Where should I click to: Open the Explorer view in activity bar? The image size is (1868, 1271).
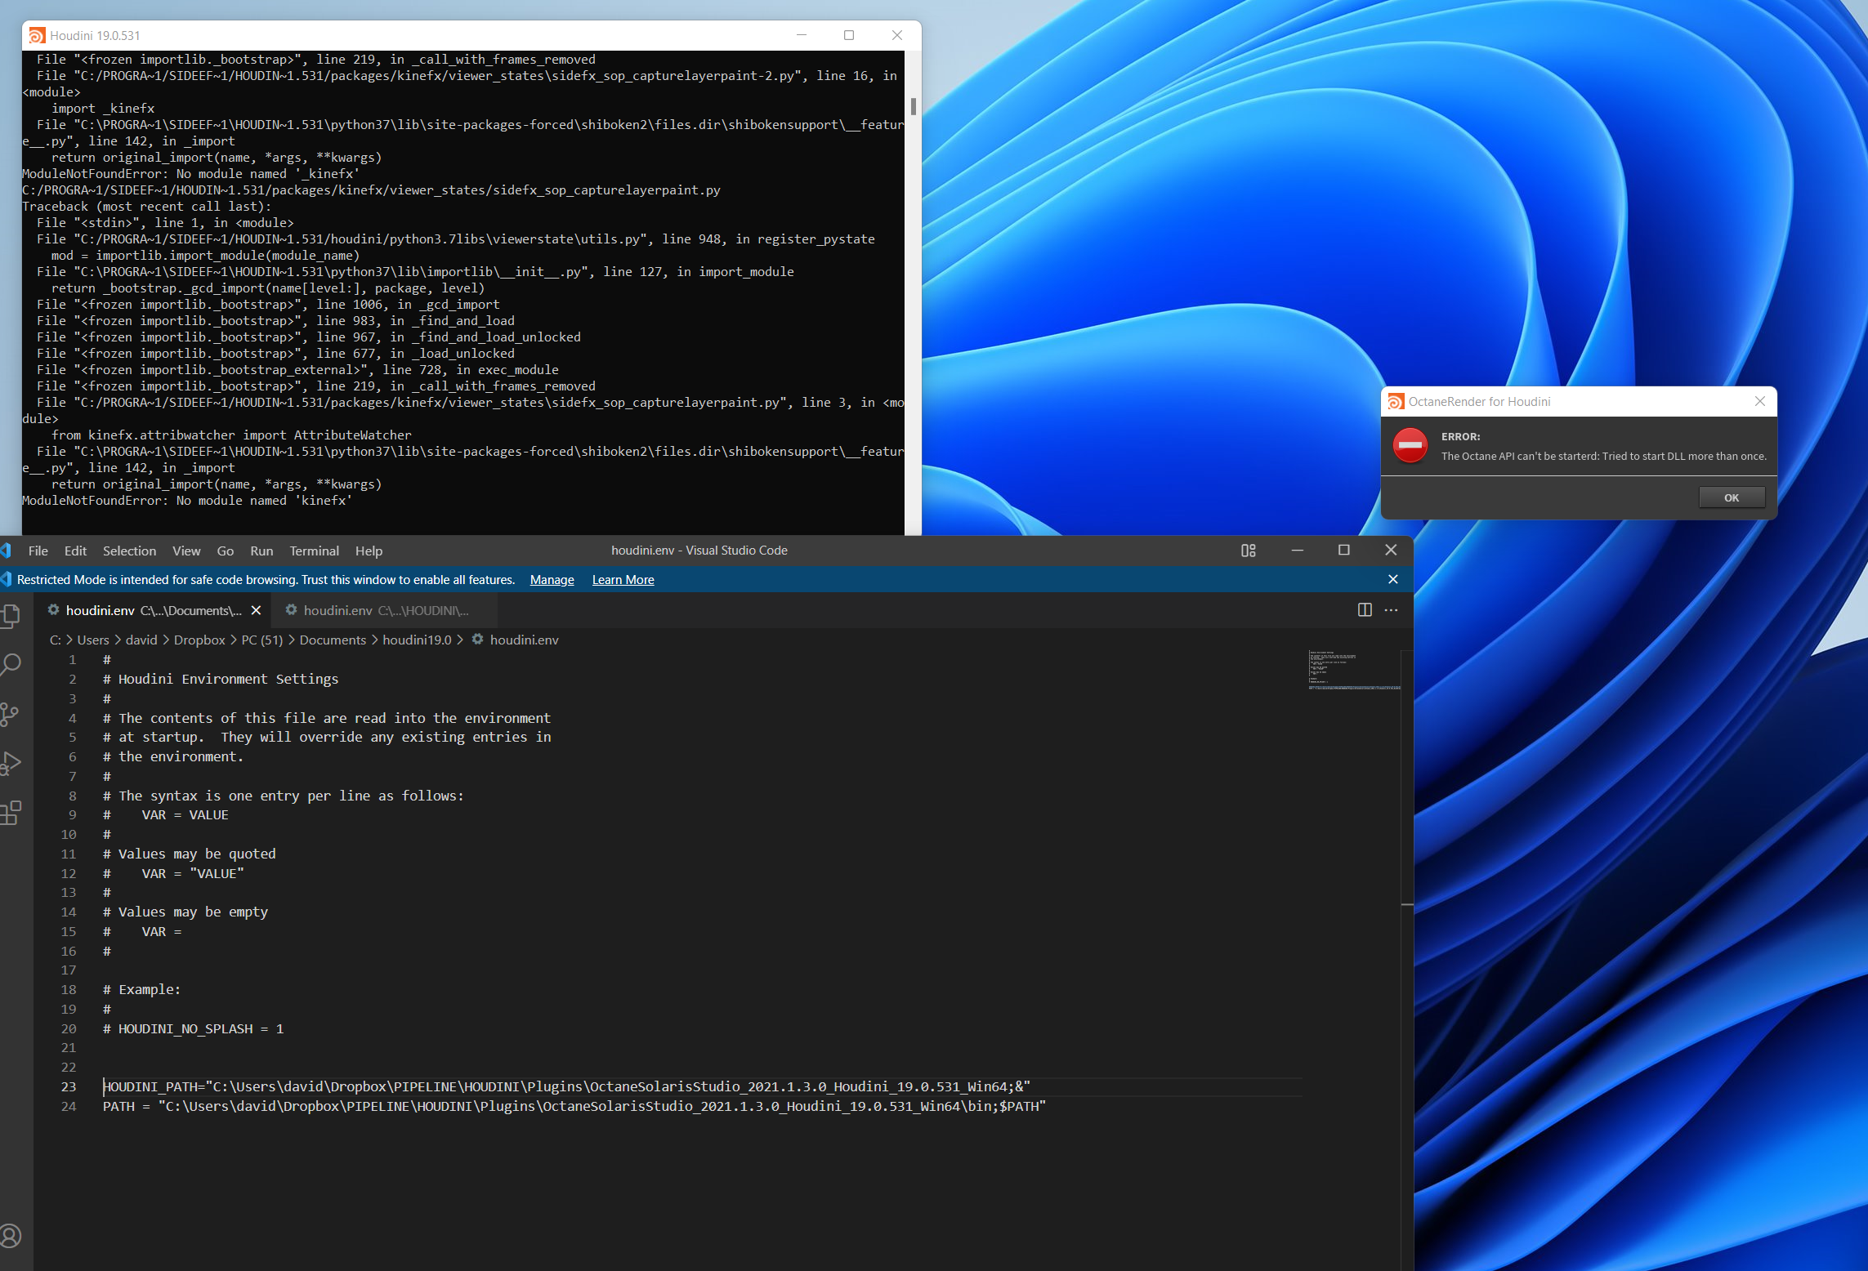pyautogui.click(x=10, y=615)
